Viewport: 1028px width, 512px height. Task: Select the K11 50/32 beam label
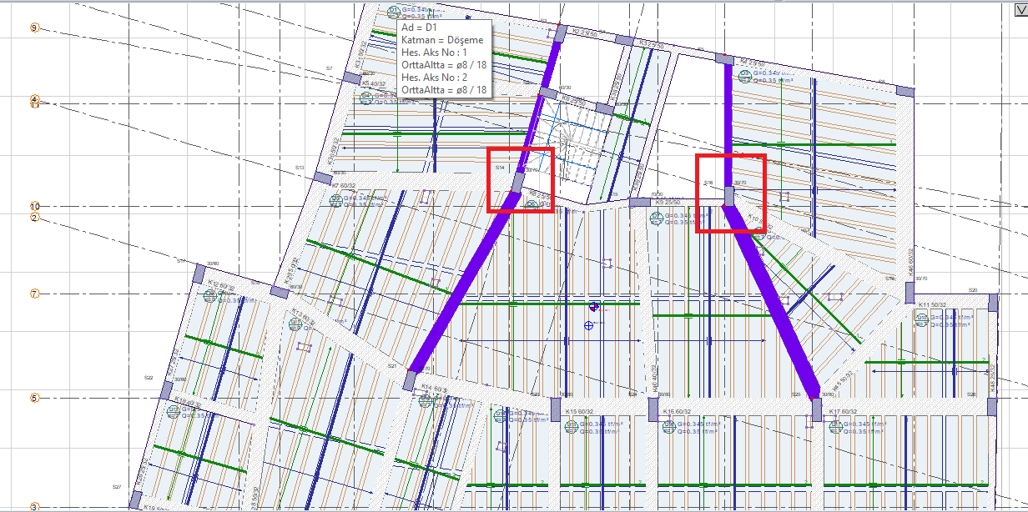point(935,305)
